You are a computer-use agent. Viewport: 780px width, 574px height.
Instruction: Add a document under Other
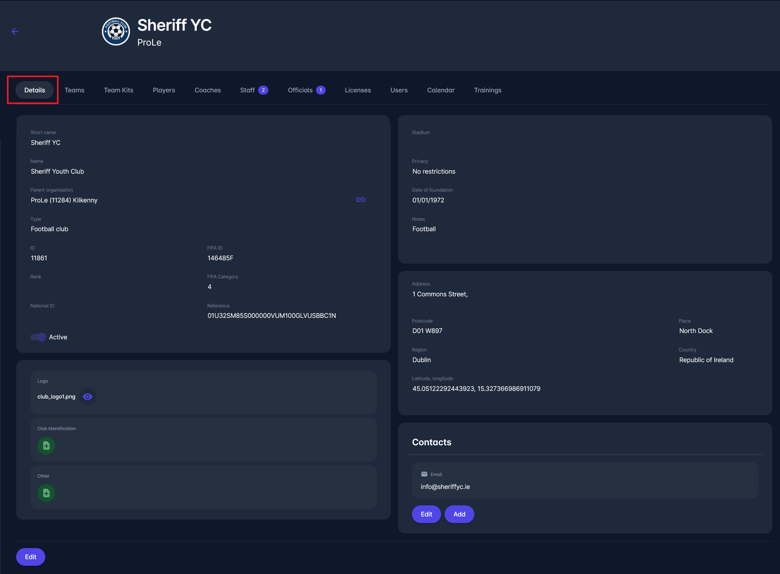point(46,493)
